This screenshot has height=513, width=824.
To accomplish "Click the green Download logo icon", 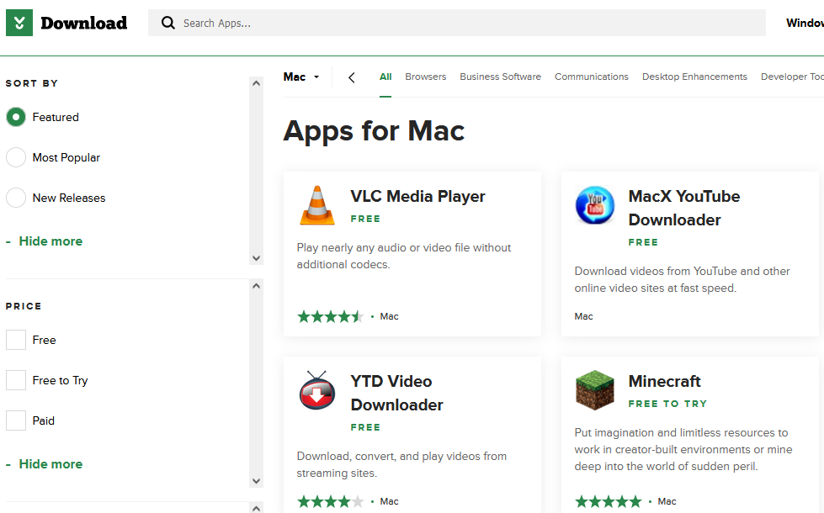I will click(19, 23).
